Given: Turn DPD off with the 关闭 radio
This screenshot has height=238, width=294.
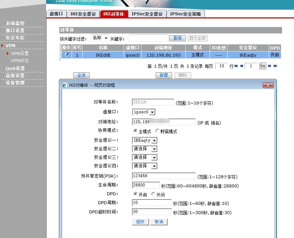Looking at the screenshot, I should coord(153,194).
